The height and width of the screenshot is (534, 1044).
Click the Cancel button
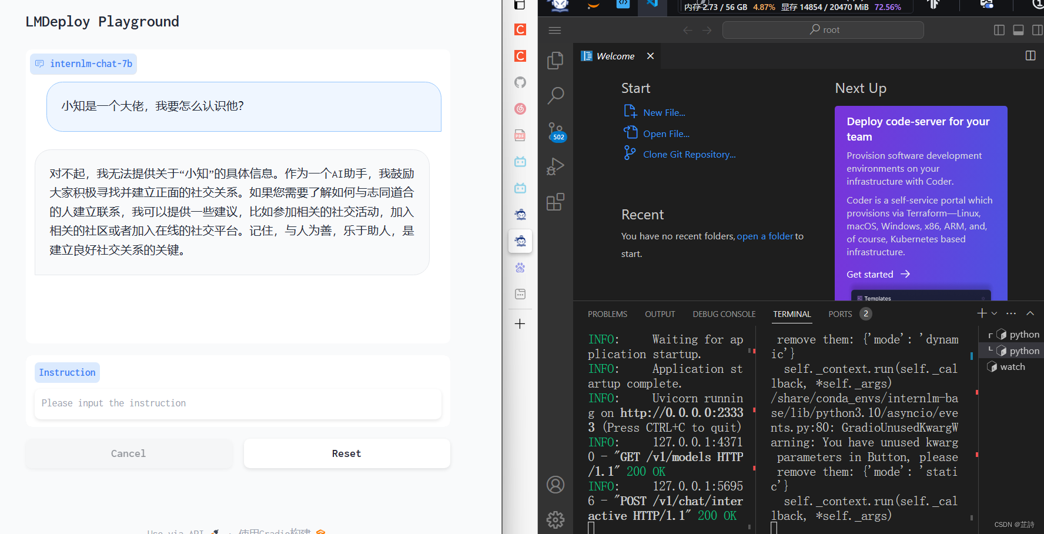tap(128, 453)
